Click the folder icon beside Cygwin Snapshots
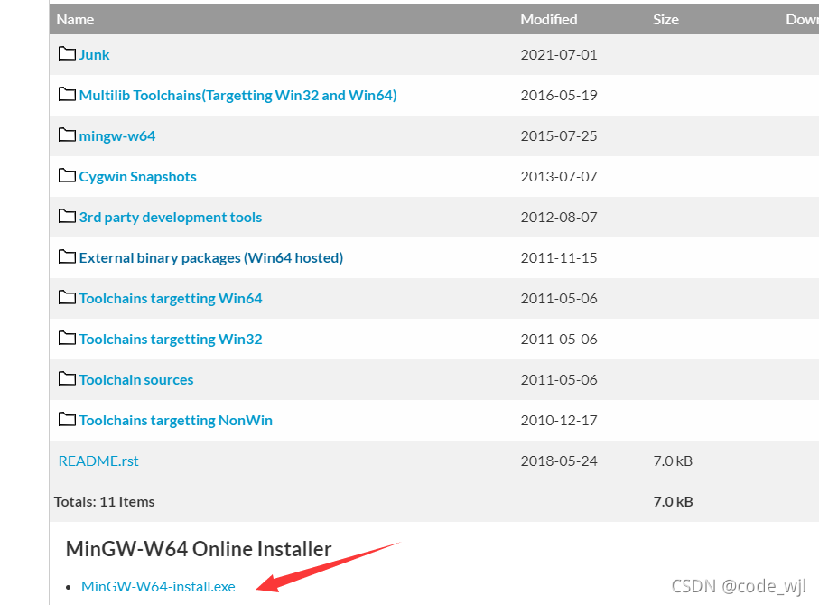This screenshot has width=819, height=605. click(67, 175)
